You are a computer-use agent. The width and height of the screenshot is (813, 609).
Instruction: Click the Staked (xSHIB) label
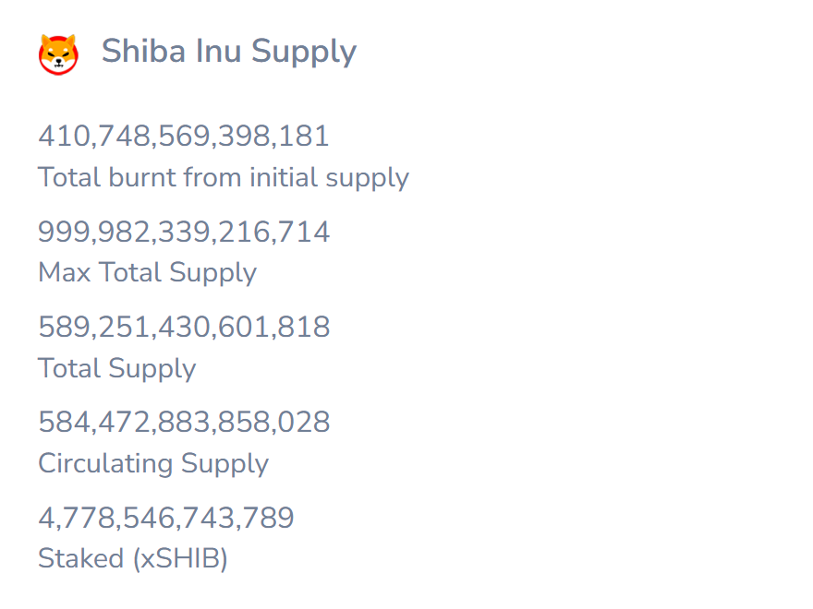[x=133, y=559]
